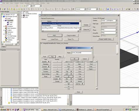This screenshot has height=111, width=139.
Task: Expand the Excitations tree node
Action: pyautogui.click(x=4, y=26)
